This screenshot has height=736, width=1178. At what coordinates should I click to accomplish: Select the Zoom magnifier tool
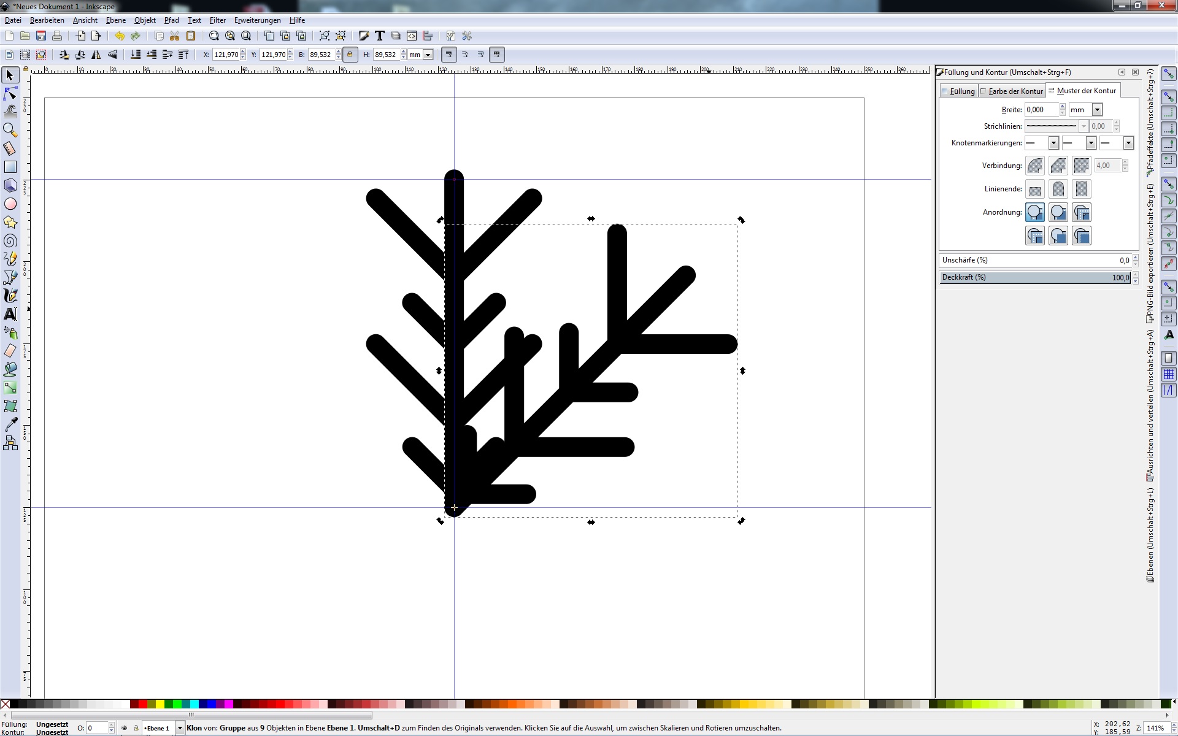[10, 130]
